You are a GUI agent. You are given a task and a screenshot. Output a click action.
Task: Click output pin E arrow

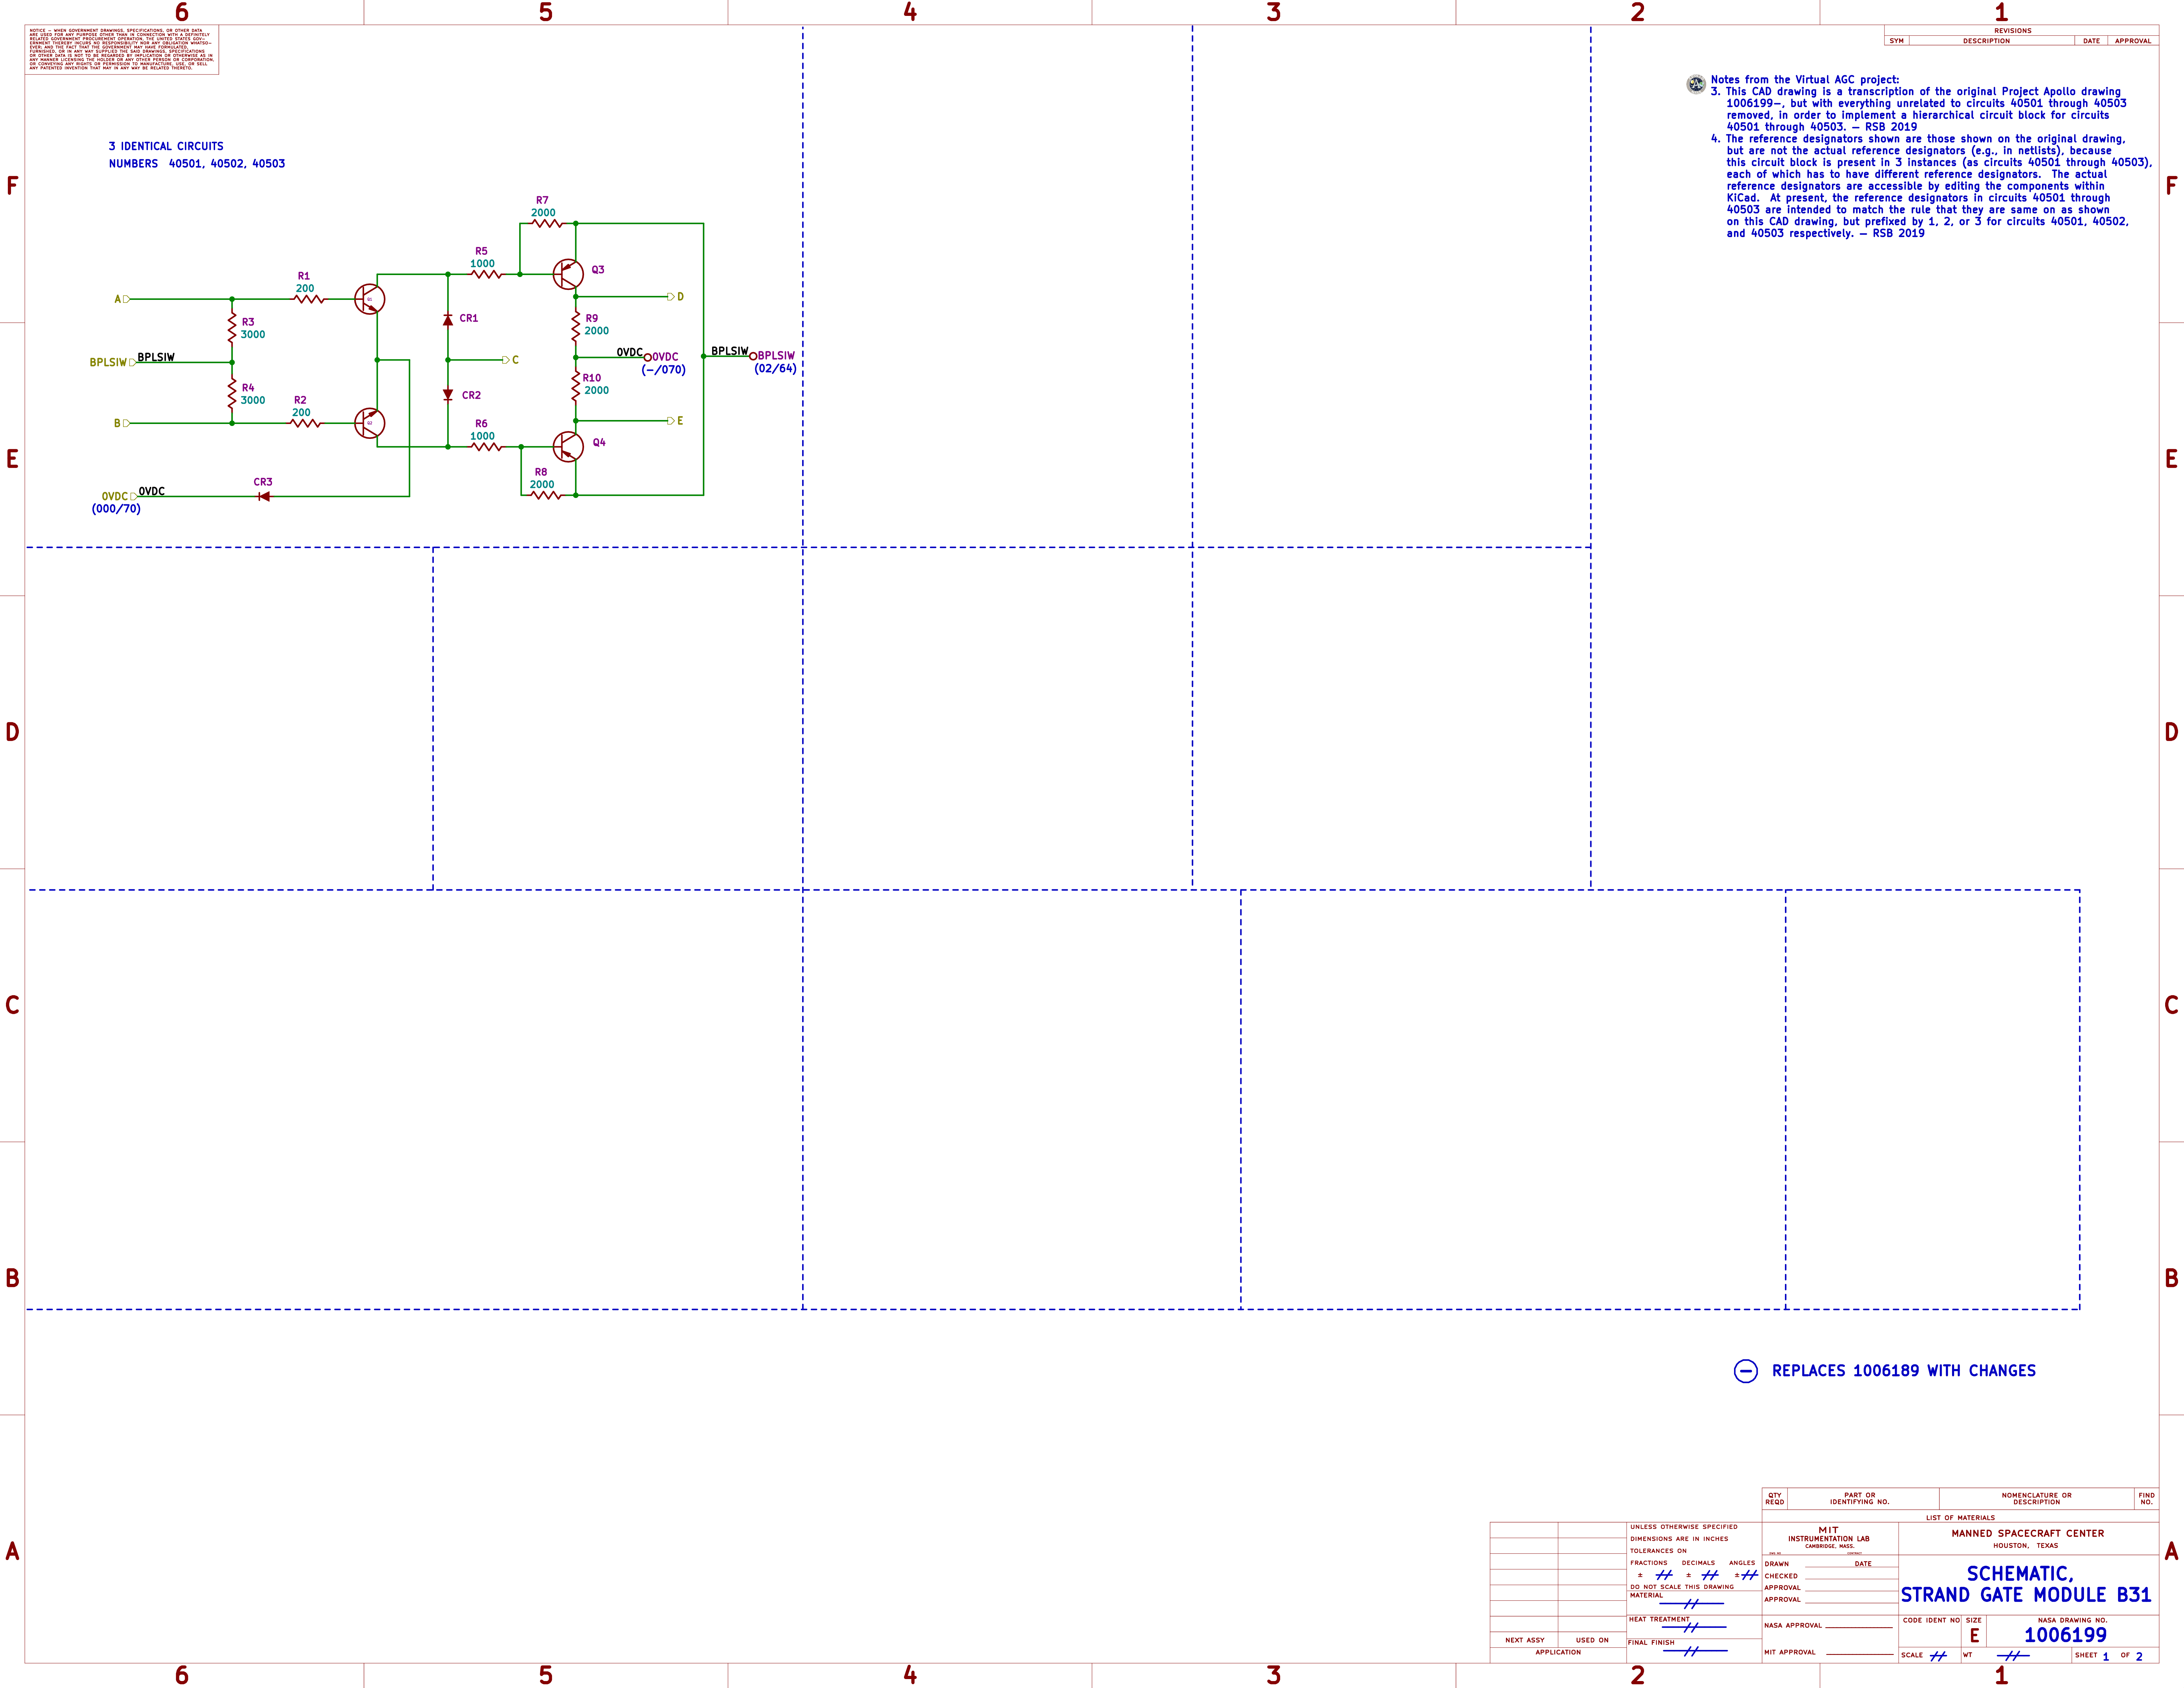(671, 421)
